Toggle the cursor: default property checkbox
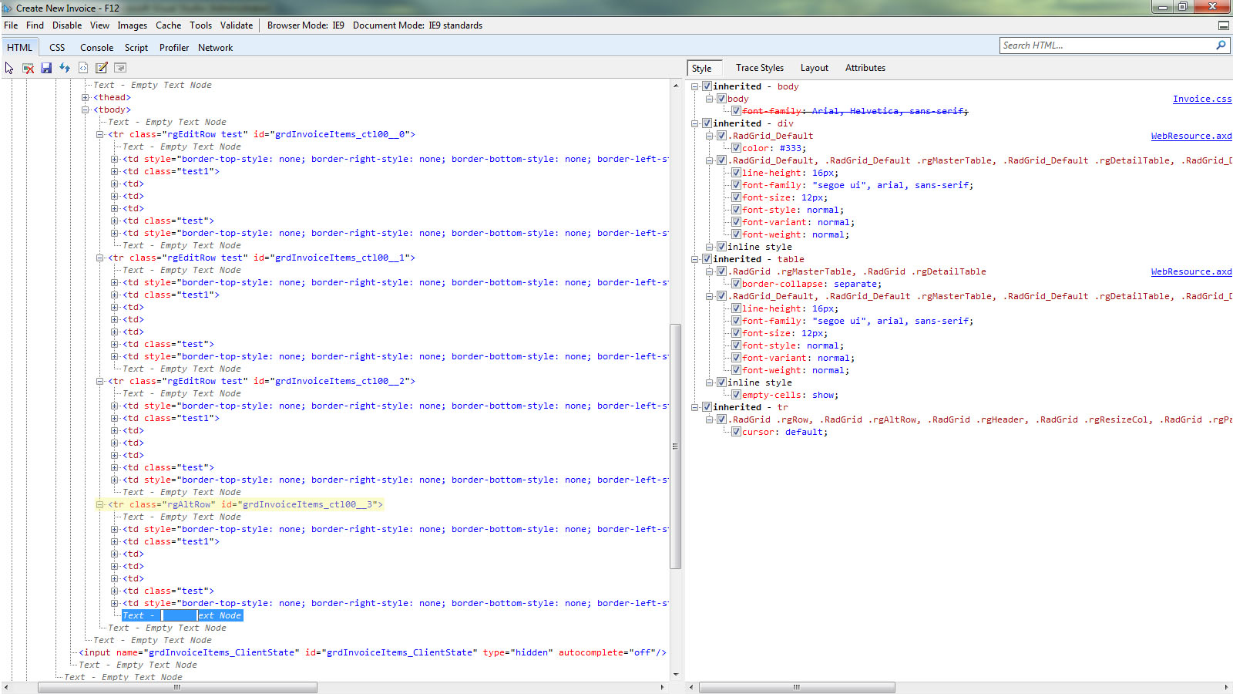 [736, 432]
